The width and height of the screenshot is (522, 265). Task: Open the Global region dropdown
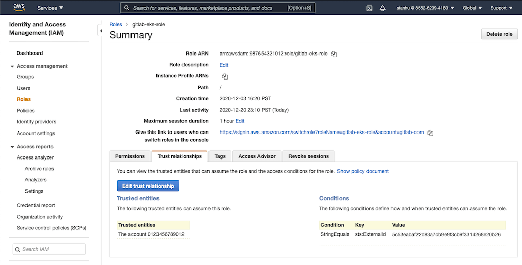pos(473,8)
